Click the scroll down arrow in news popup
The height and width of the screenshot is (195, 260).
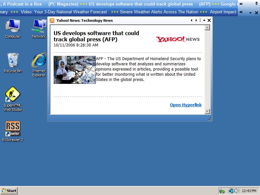(x=207, y=111)
